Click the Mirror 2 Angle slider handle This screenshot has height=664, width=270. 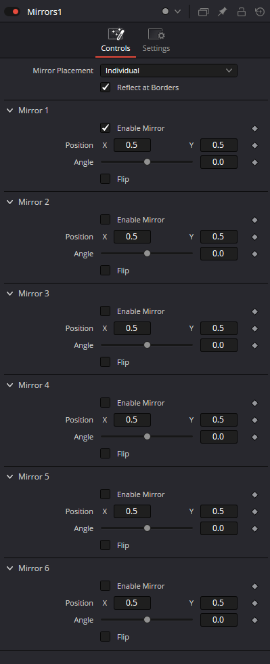coord(147,254)
